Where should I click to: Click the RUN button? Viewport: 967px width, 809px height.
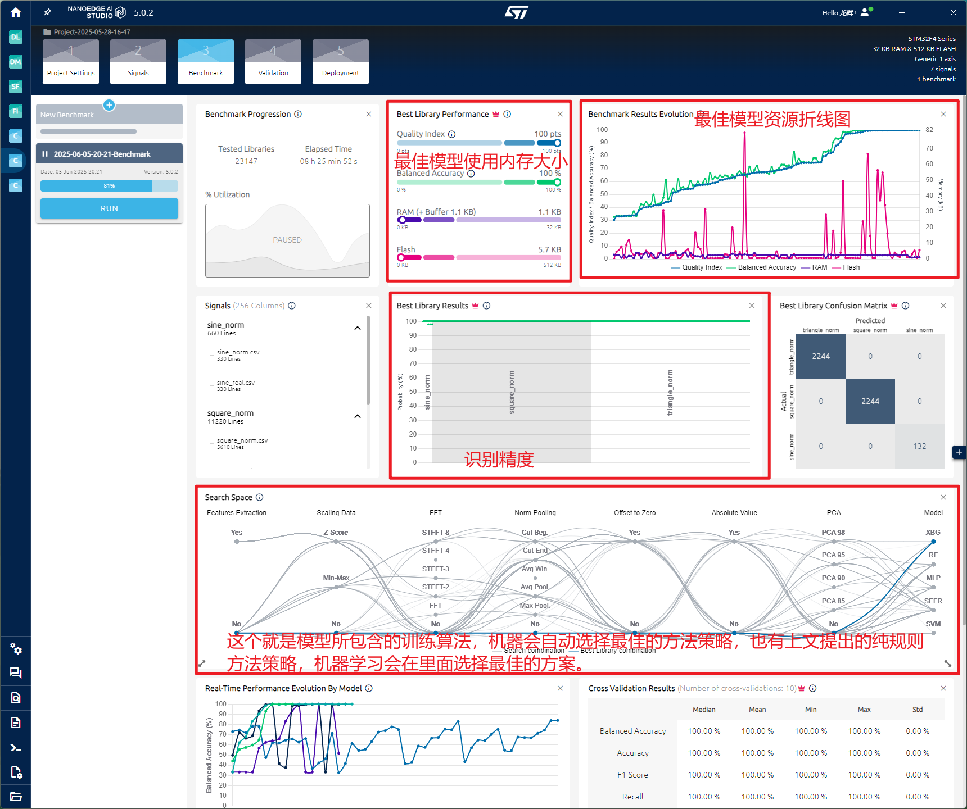click(x=109, y=208)
